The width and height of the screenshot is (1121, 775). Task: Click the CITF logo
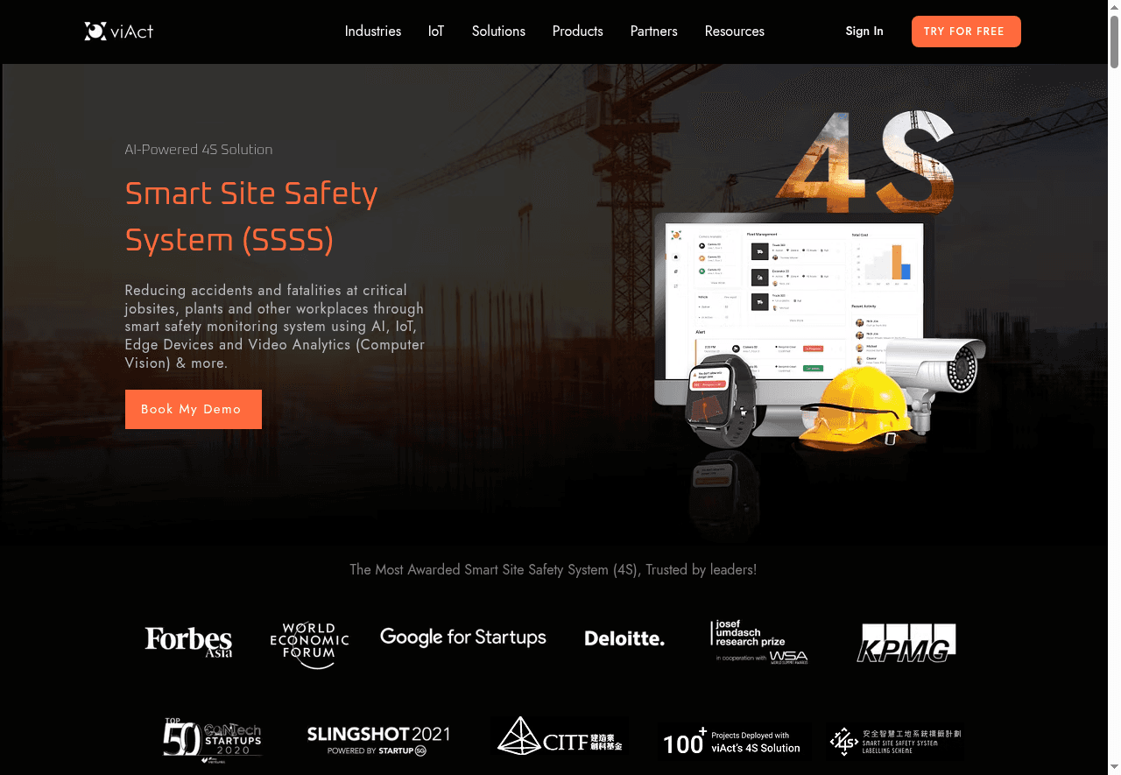560,737
